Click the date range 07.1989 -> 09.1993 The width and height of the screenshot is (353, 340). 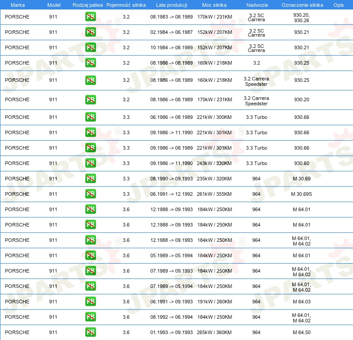[172, 271]
